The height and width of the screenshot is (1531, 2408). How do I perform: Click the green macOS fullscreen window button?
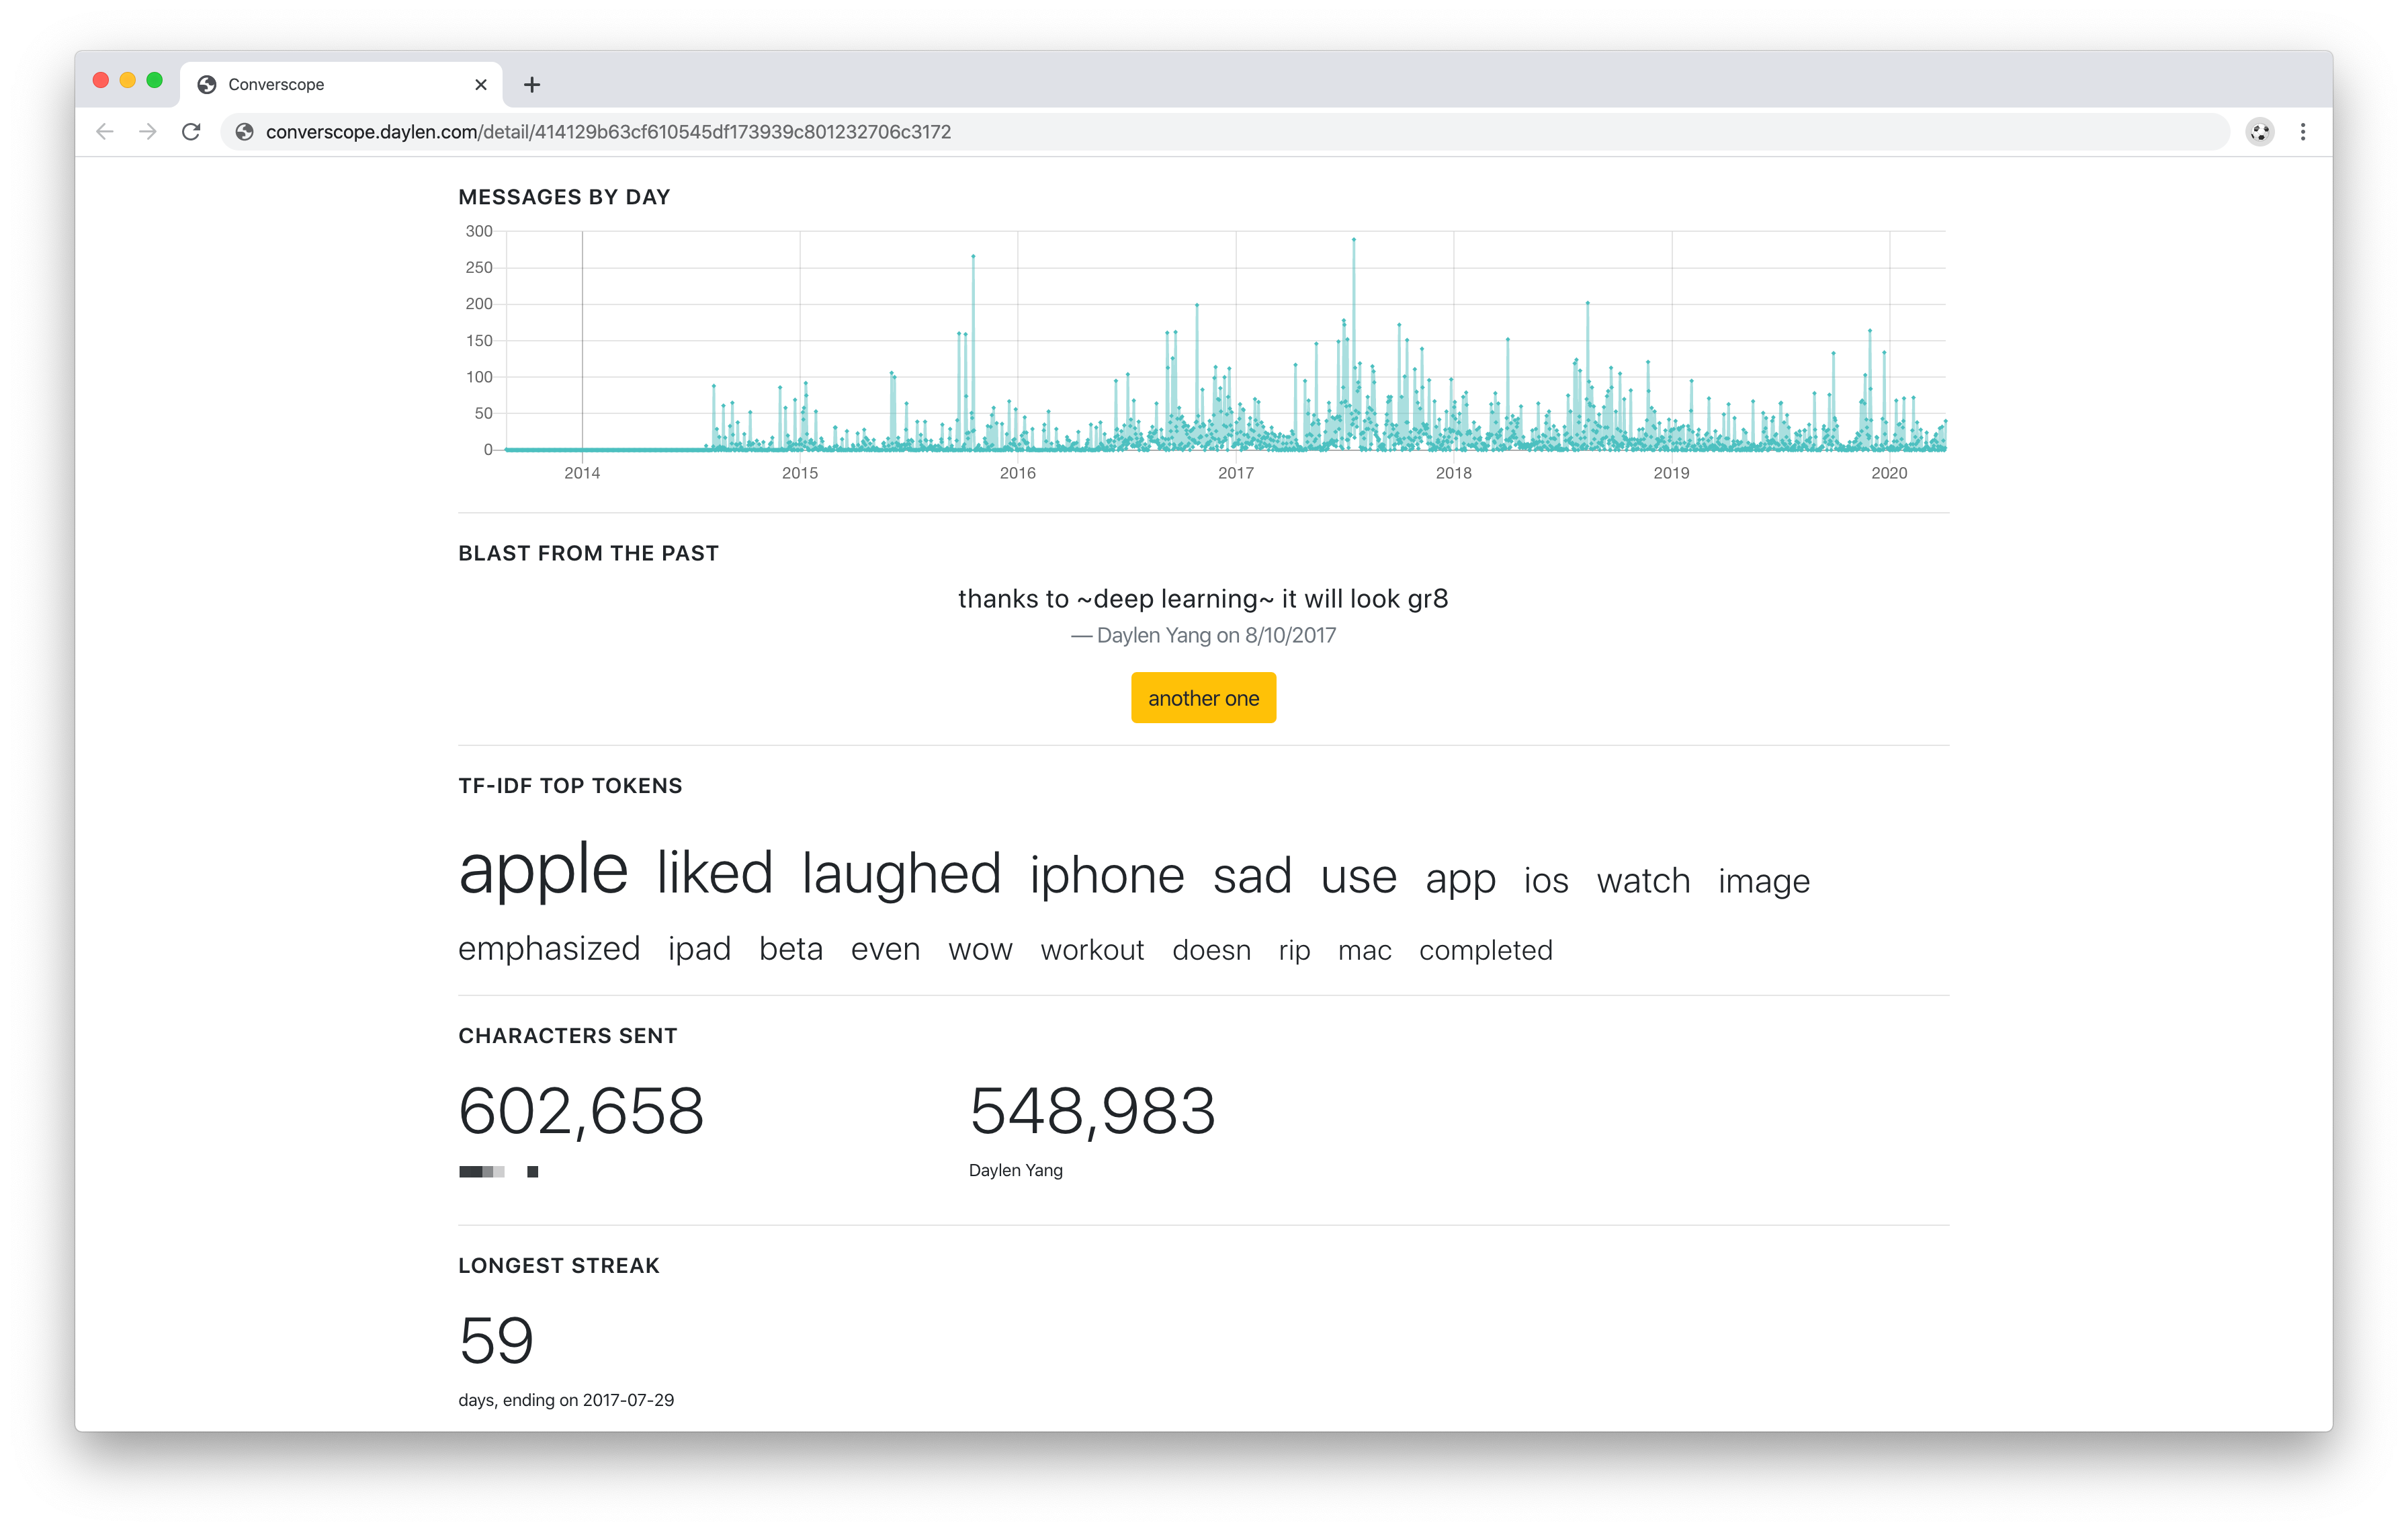point(155,80)
